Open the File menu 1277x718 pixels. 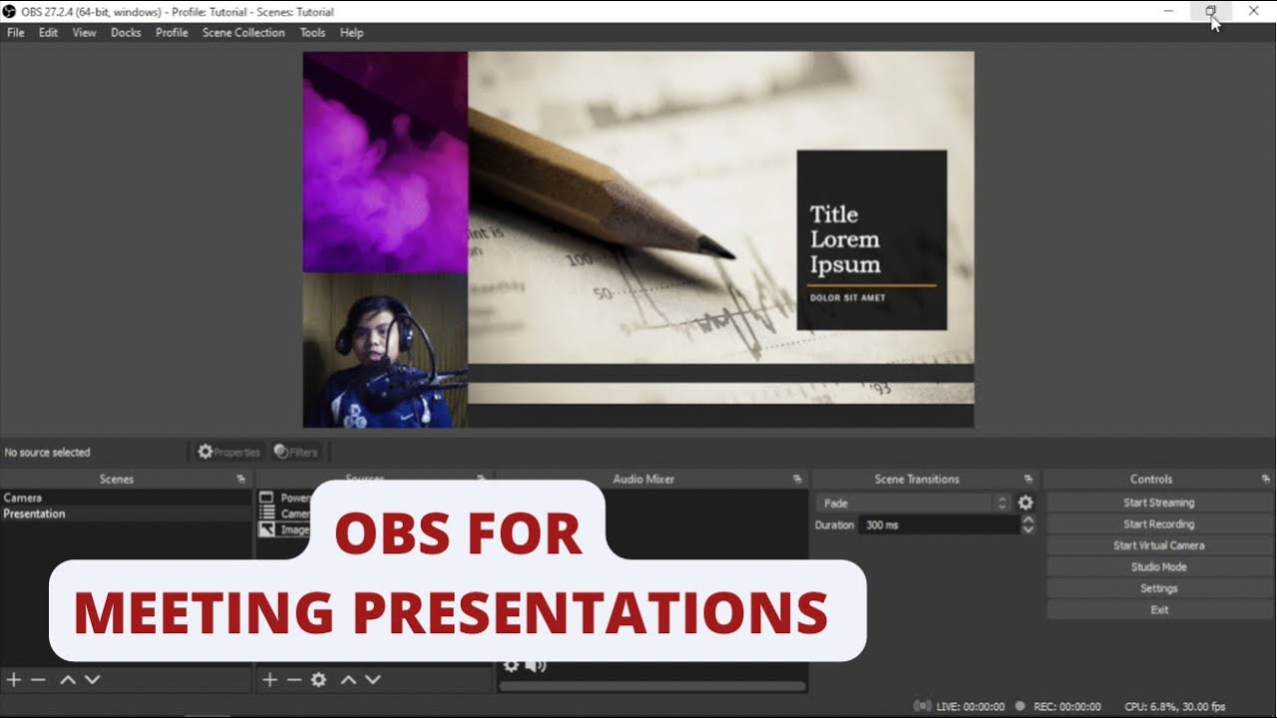16,32
